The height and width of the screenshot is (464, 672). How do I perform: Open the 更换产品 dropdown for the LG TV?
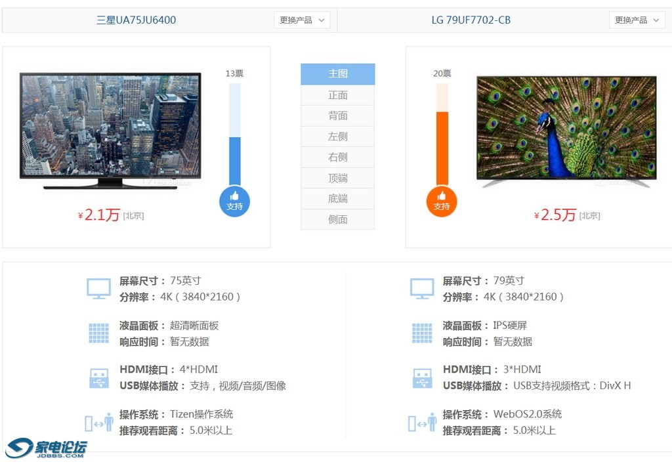[637, 20]
